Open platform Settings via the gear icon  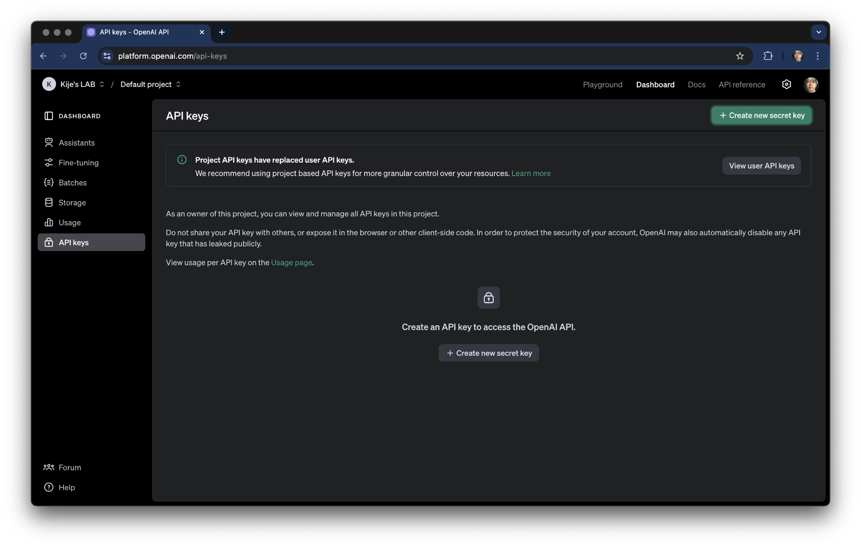tap(787, 84)
